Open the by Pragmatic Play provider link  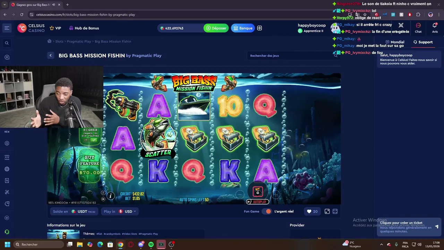pos(144,56)
